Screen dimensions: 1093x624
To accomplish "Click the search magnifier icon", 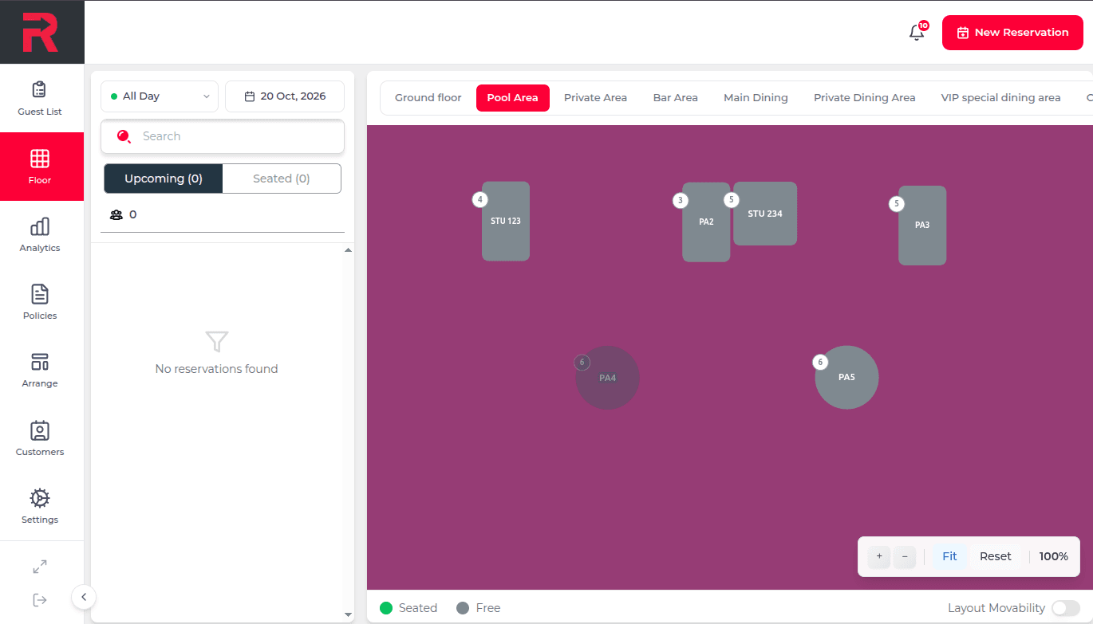I will 124,136.
